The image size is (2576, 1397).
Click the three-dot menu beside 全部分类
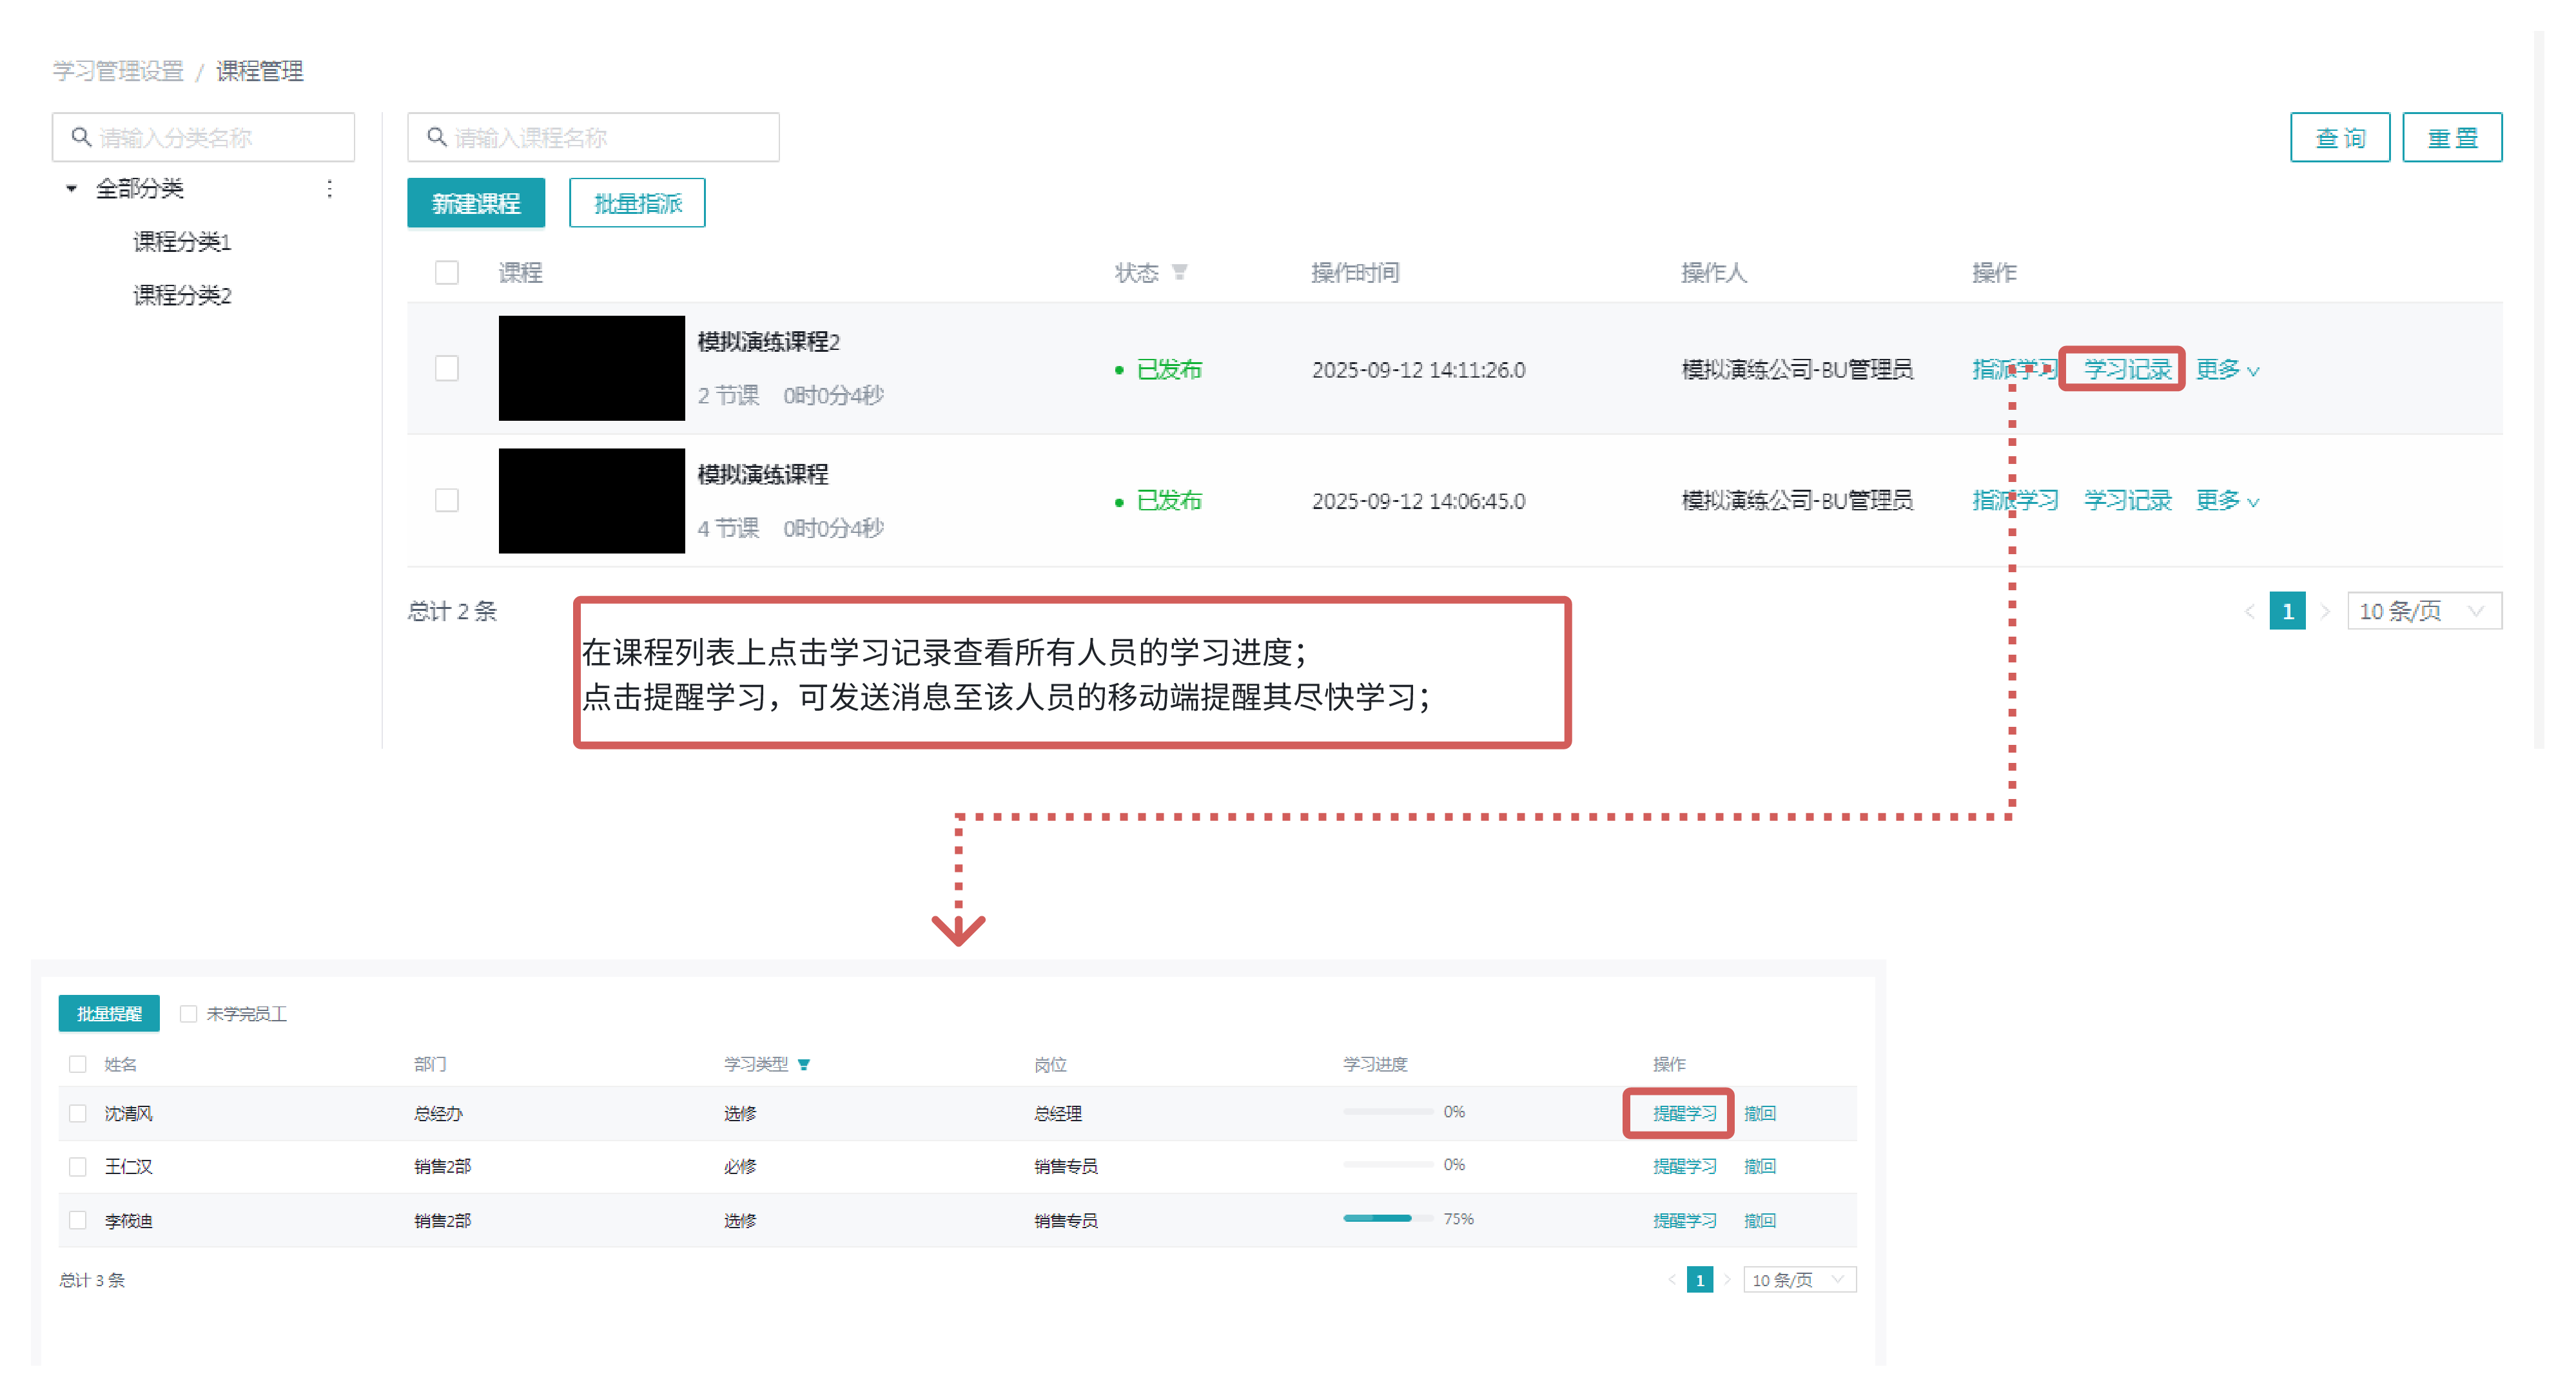(x=329, y=188)
